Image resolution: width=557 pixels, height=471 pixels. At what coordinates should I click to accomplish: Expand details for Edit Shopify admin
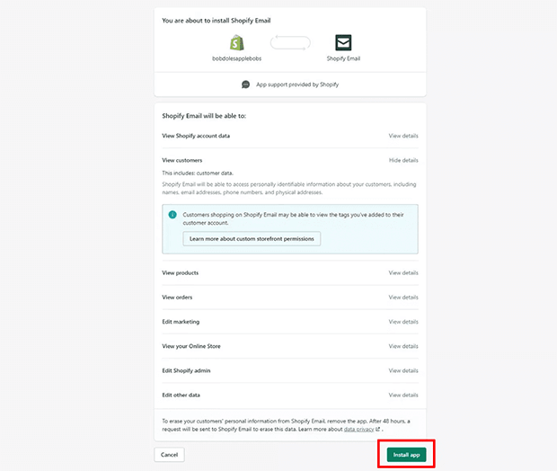(x=403, y=370)
